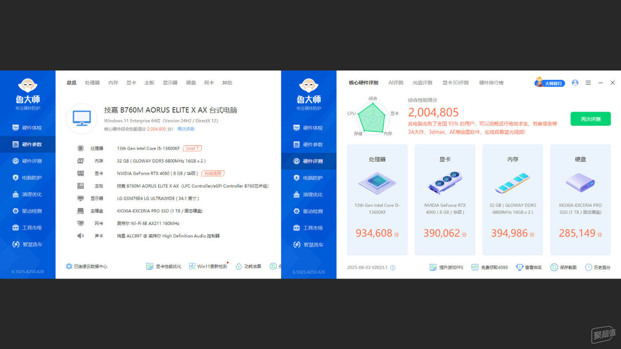
Task: Switch to AI评测 tab
Action: 396,82
